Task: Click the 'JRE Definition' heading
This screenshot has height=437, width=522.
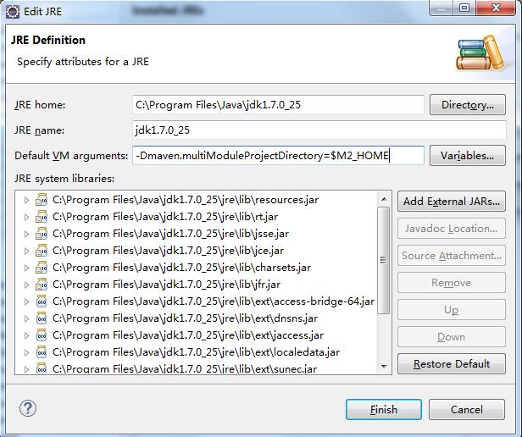Action: (x=48, y=41)
